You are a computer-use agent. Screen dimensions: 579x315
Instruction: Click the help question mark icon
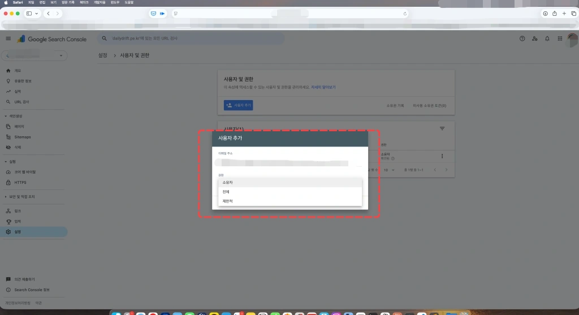click(522, 38)
